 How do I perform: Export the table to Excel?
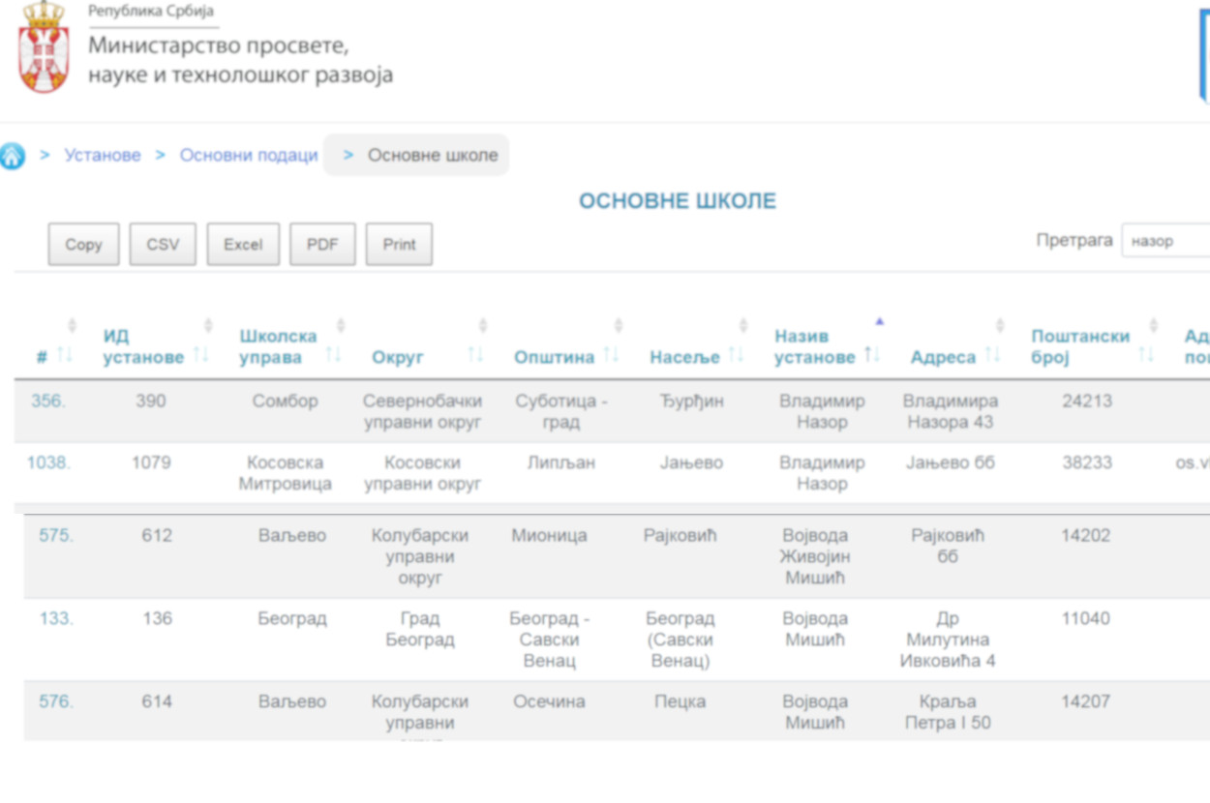[x=243, y=245]
